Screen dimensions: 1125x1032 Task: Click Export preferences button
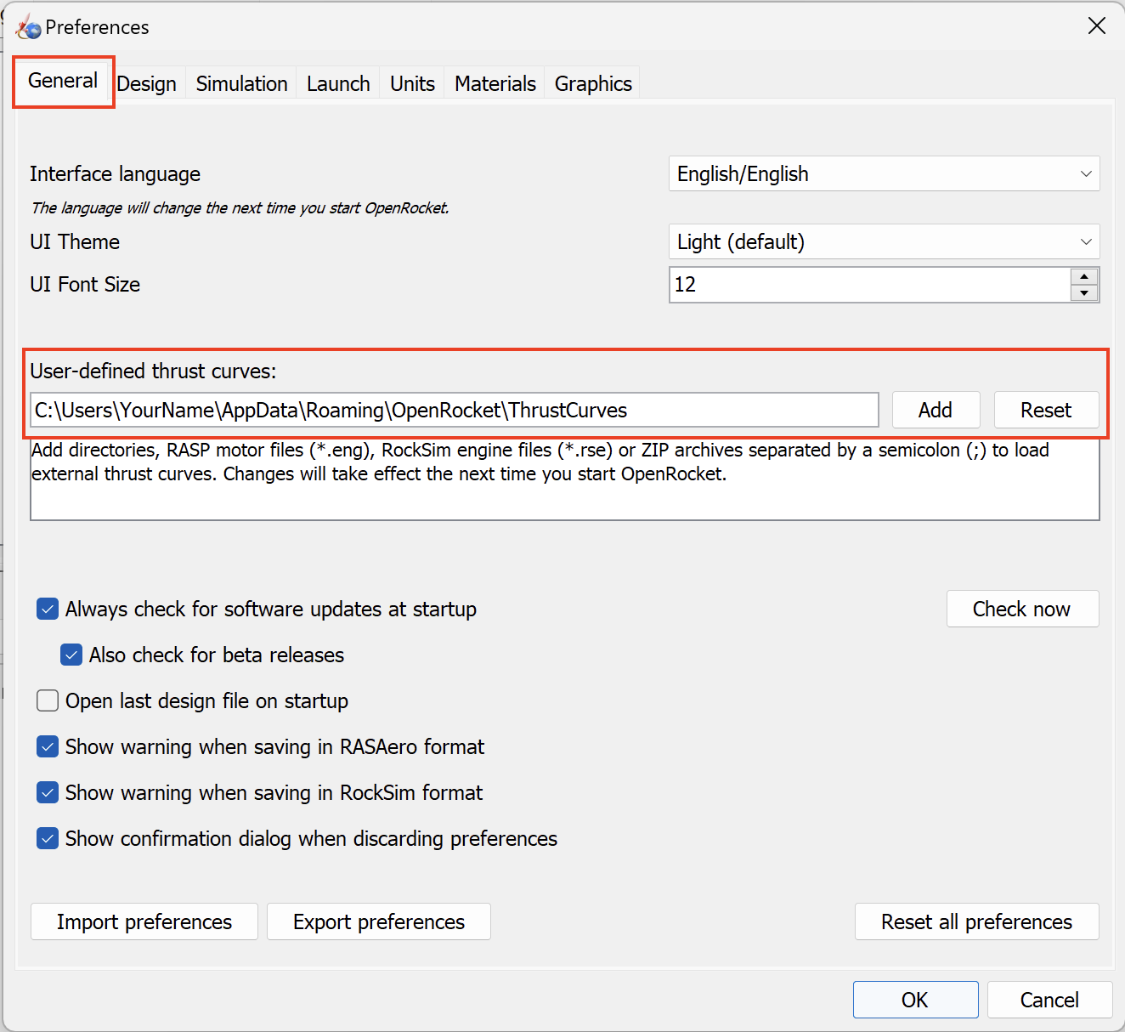[x=379, y=922]
